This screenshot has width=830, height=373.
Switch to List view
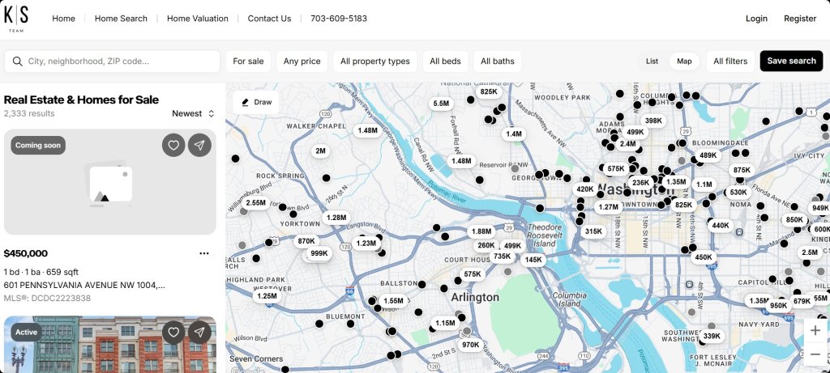tap(652, 61)
